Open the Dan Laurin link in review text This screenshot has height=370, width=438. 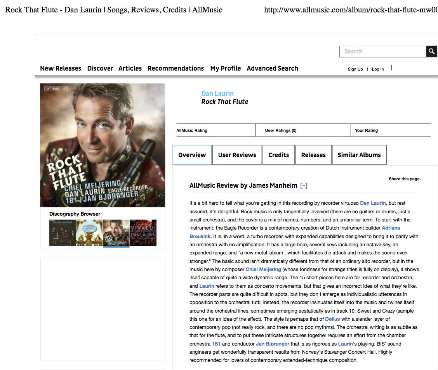tap(373, 203)
